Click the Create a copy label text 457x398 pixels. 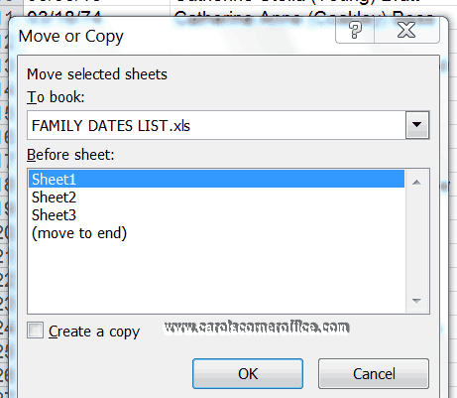point(94,332)
